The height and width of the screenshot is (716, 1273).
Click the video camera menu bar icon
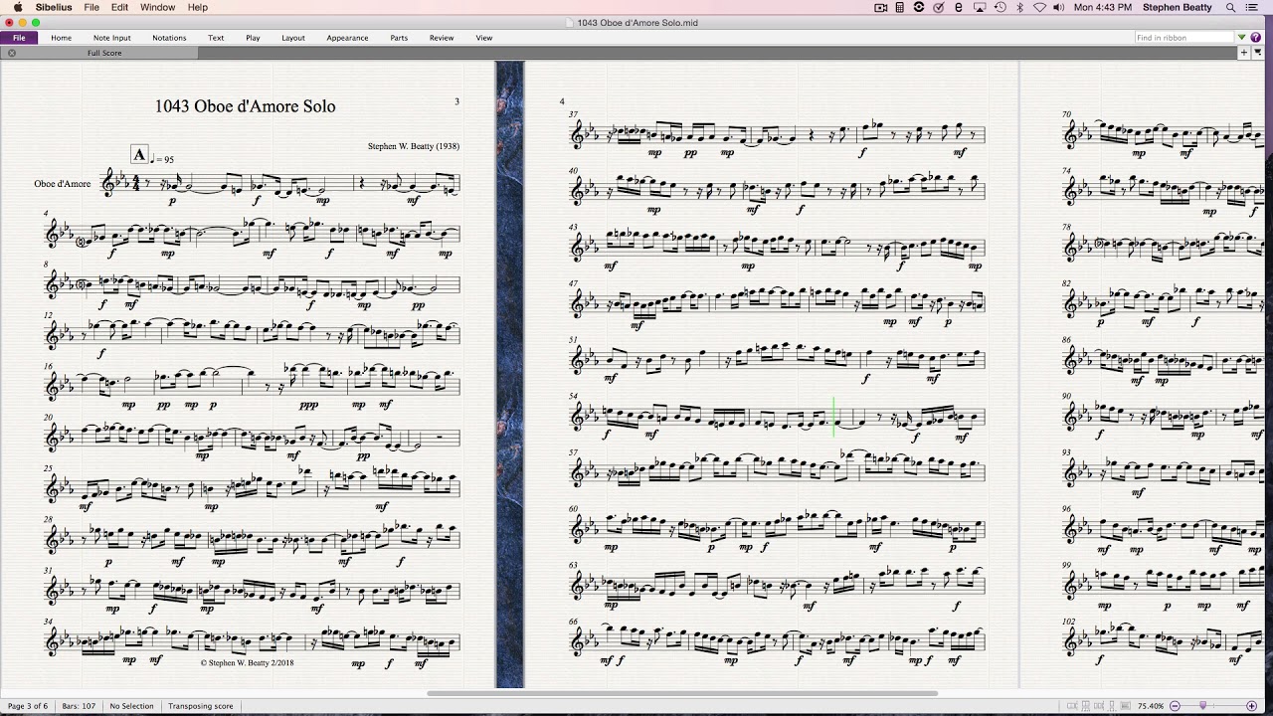[880, 7]
